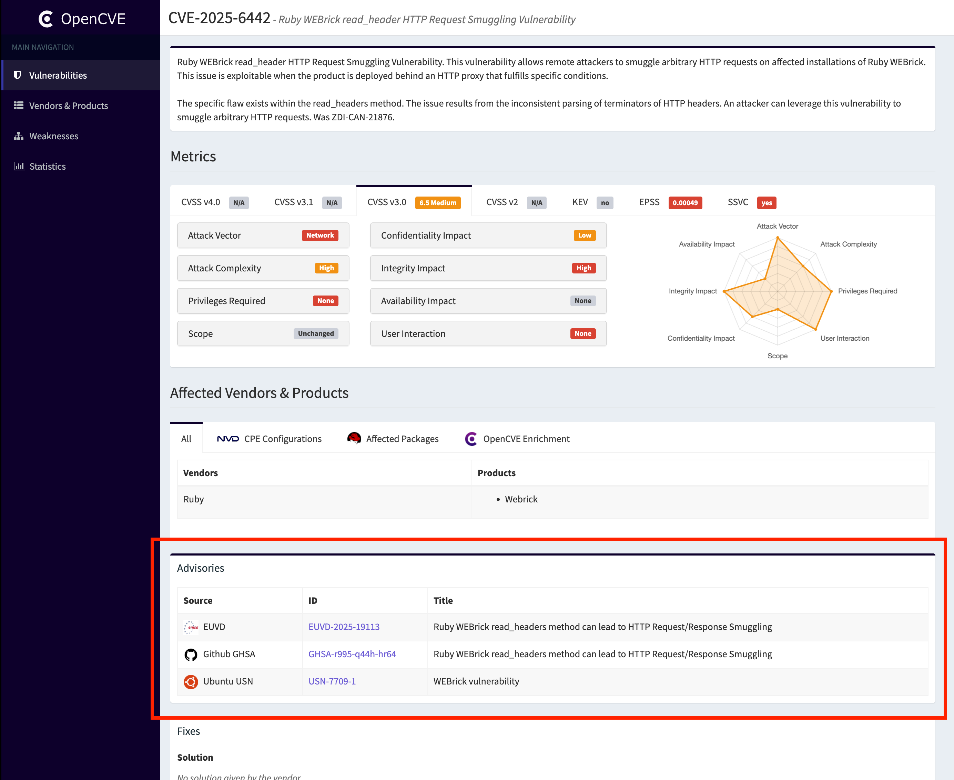Image resolution: width=954 pixels, height=780 pixels.
Task: Click the radar chart Integrity Impact label
Action: (x=693, y=291)
